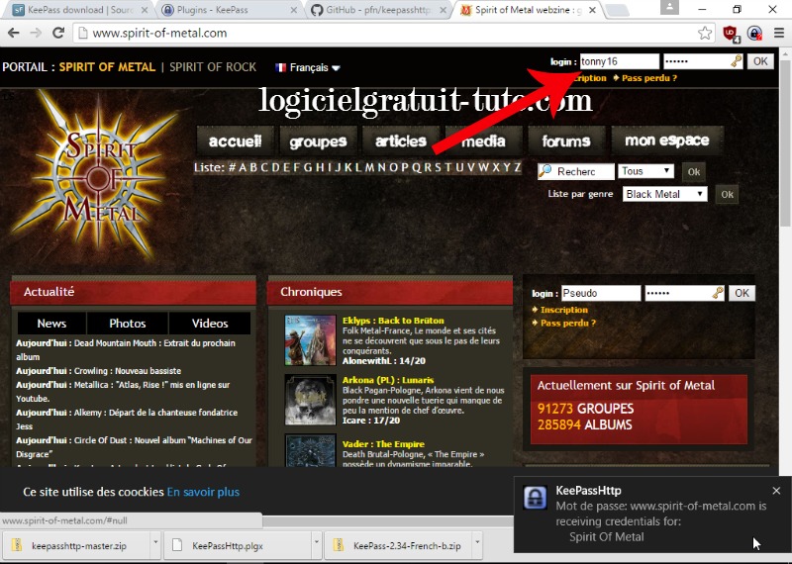Open the keepasshttp-master.zip download file icon
The width and height of the screenshot is (792, 564).
tap(17, 545)
